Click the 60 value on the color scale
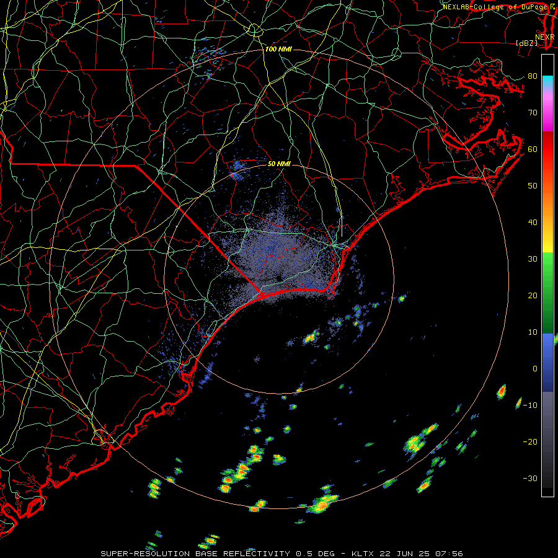Screen dimensions: 558x558 pyautogui.click(x=533, y=149)
